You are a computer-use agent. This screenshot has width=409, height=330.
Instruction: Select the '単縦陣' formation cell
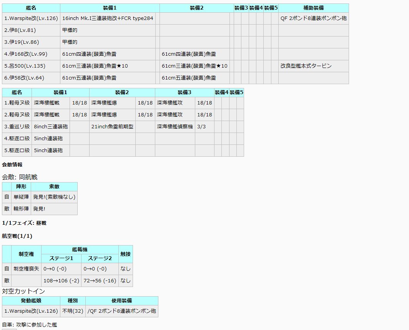coord(21,197)
